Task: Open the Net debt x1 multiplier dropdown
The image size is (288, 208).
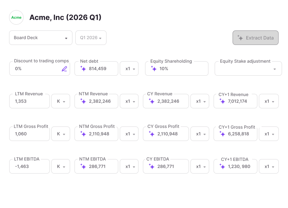Action: [x=129, y=68]
